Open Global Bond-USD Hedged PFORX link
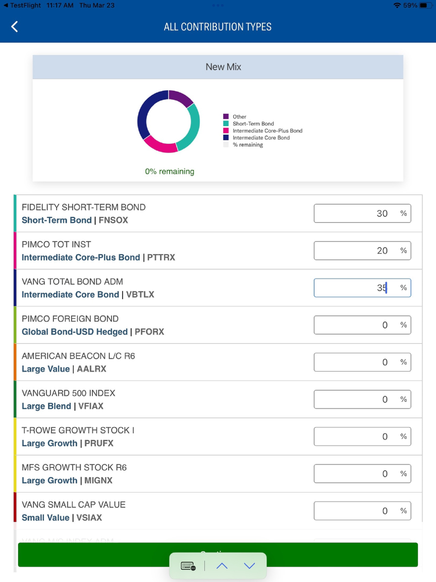This screenshot has height=582, width=436. tap(93, 332)
